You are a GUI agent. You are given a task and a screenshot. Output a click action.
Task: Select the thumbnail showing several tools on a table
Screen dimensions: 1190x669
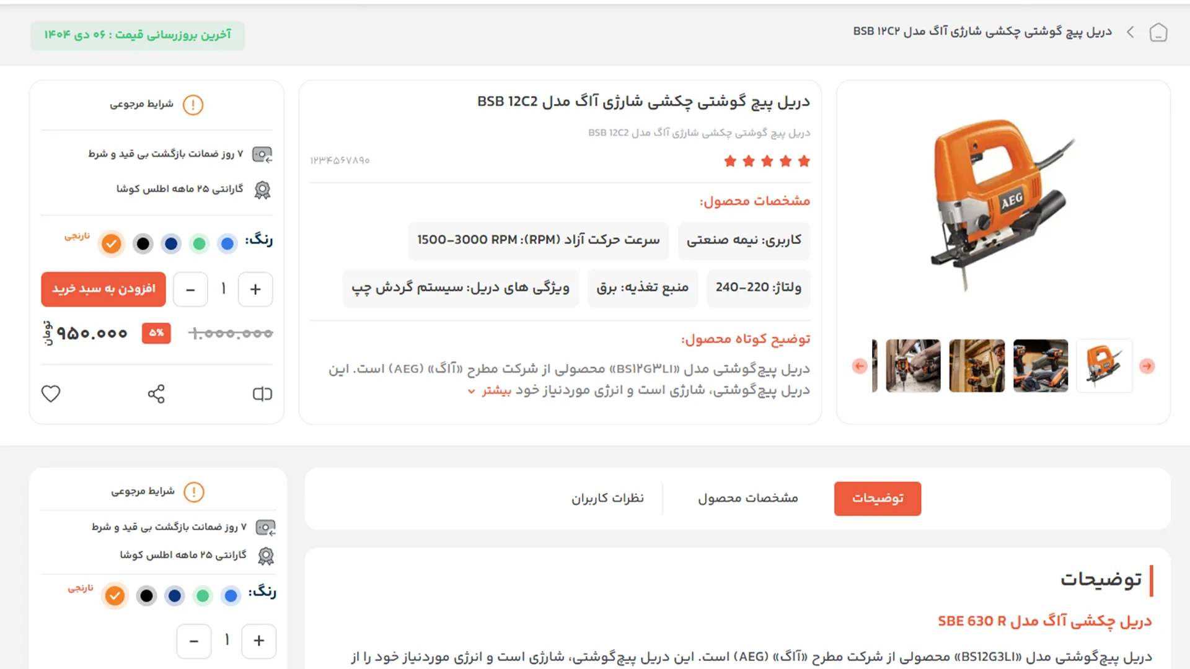1041,366
